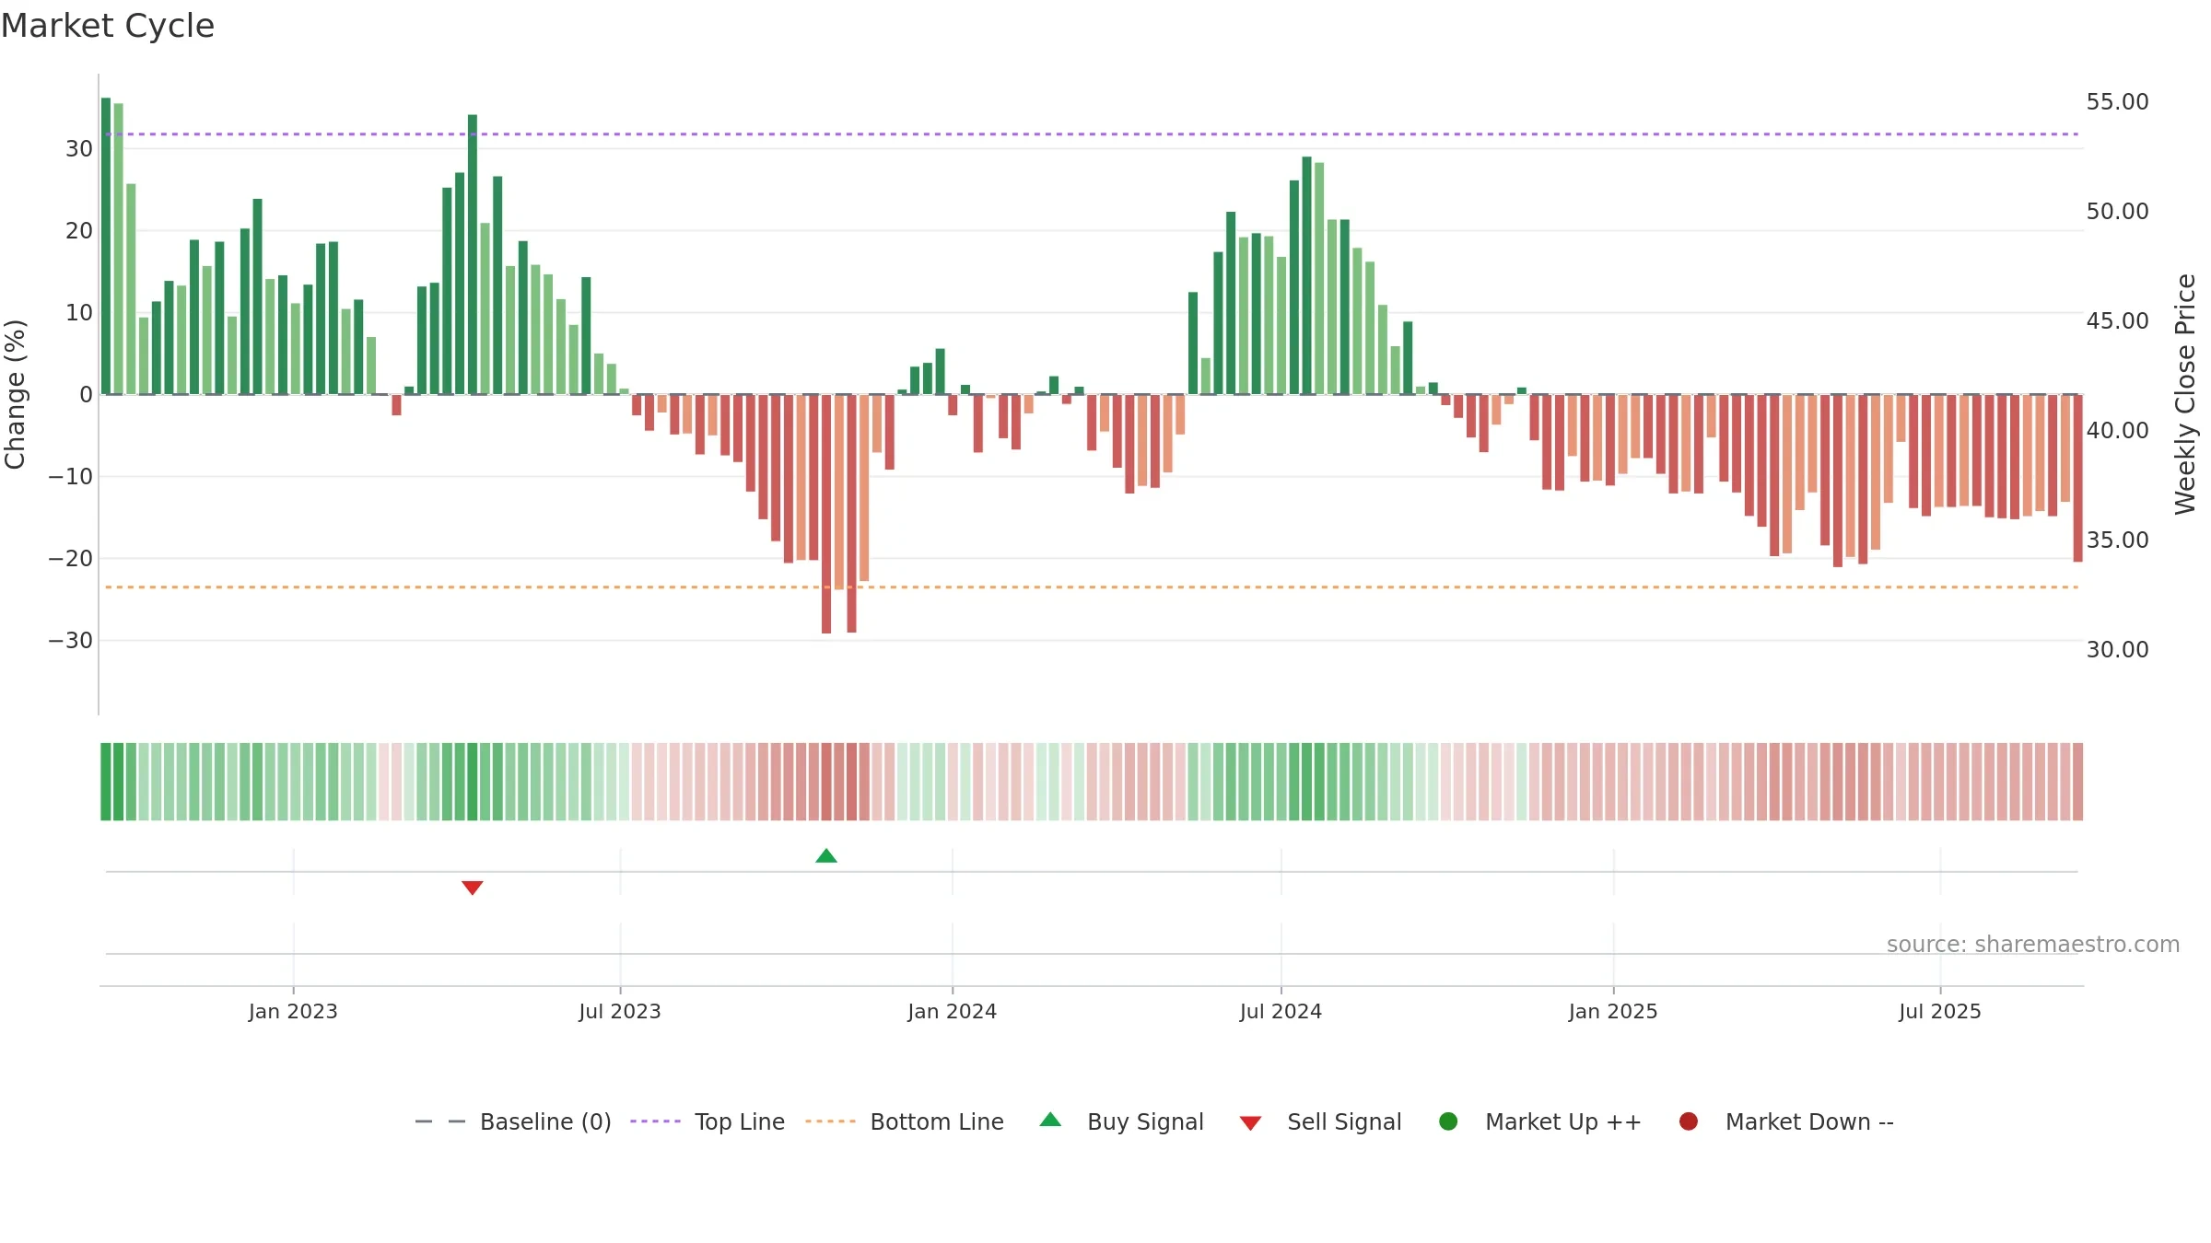Screen dimensions: 2211x1243
Task: Click the first dark green heatmap strip segment
Action: coord(106,782)
